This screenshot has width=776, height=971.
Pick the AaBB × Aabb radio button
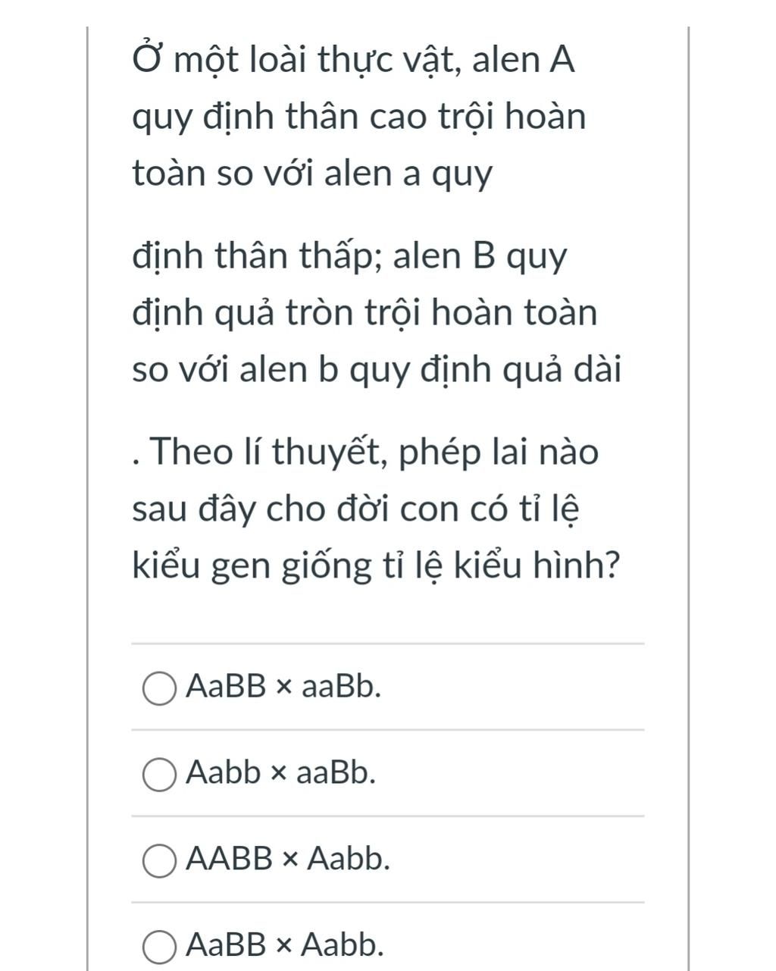pyautogui.click(x=160, y=946)
